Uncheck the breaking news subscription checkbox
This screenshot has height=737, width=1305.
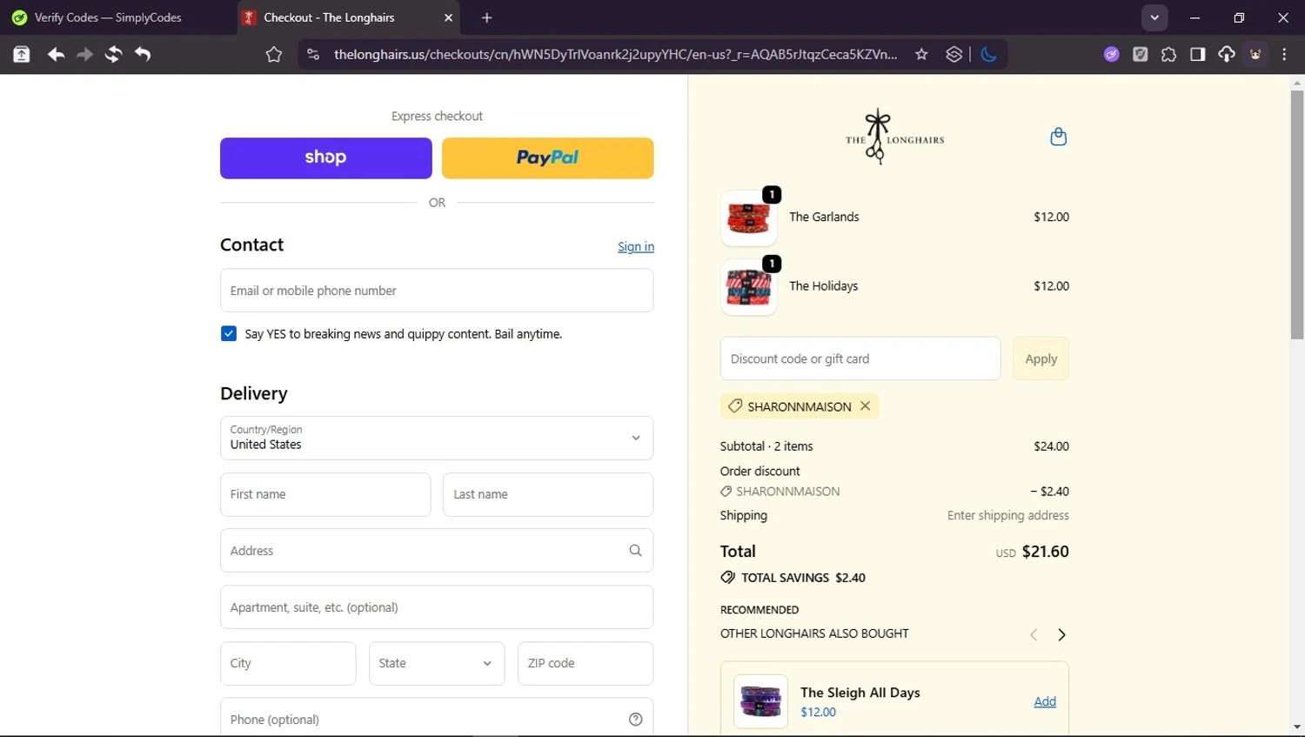click(x=229, y=333)
